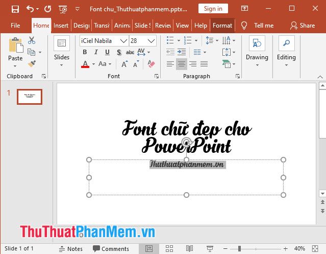Select slide 1 thumbnail

(x=30, y=97)
